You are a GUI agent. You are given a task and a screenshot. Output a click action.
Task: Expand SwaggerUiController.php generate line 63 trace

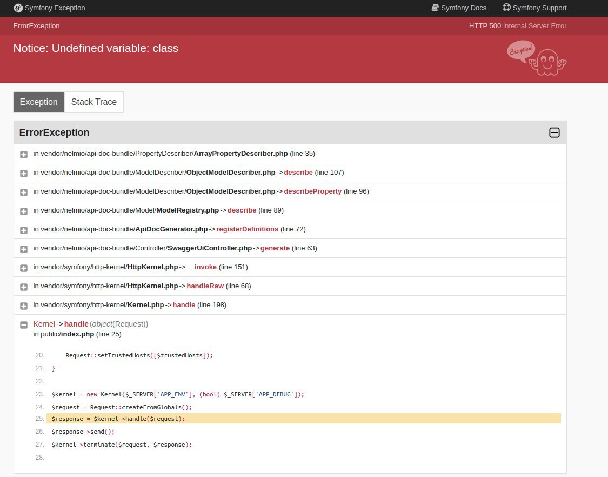[24, 249]
